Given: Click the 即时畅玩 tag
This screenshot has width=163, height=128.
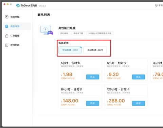Looking at the screenshot, I should (64, 33).
